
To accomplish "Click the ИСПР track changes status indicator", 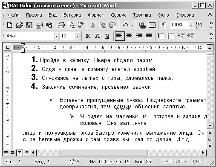I will [181, 161].
